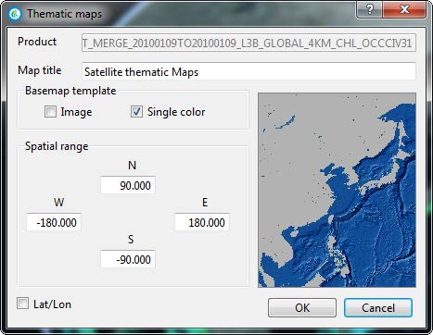
Task: Uncheck the Single color checkbox
Action: pyautogui.click(x=136, y=112)
